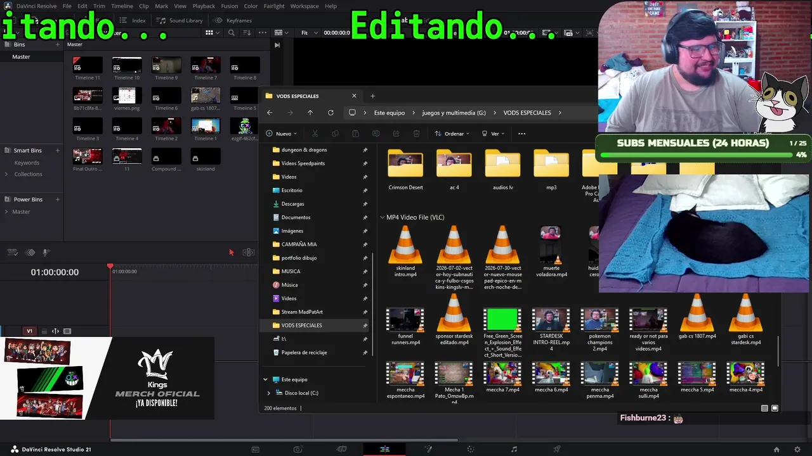Viewport: 812px width, 456px height.
Task: Unpin Documentos from quick access
Action: 365,217
